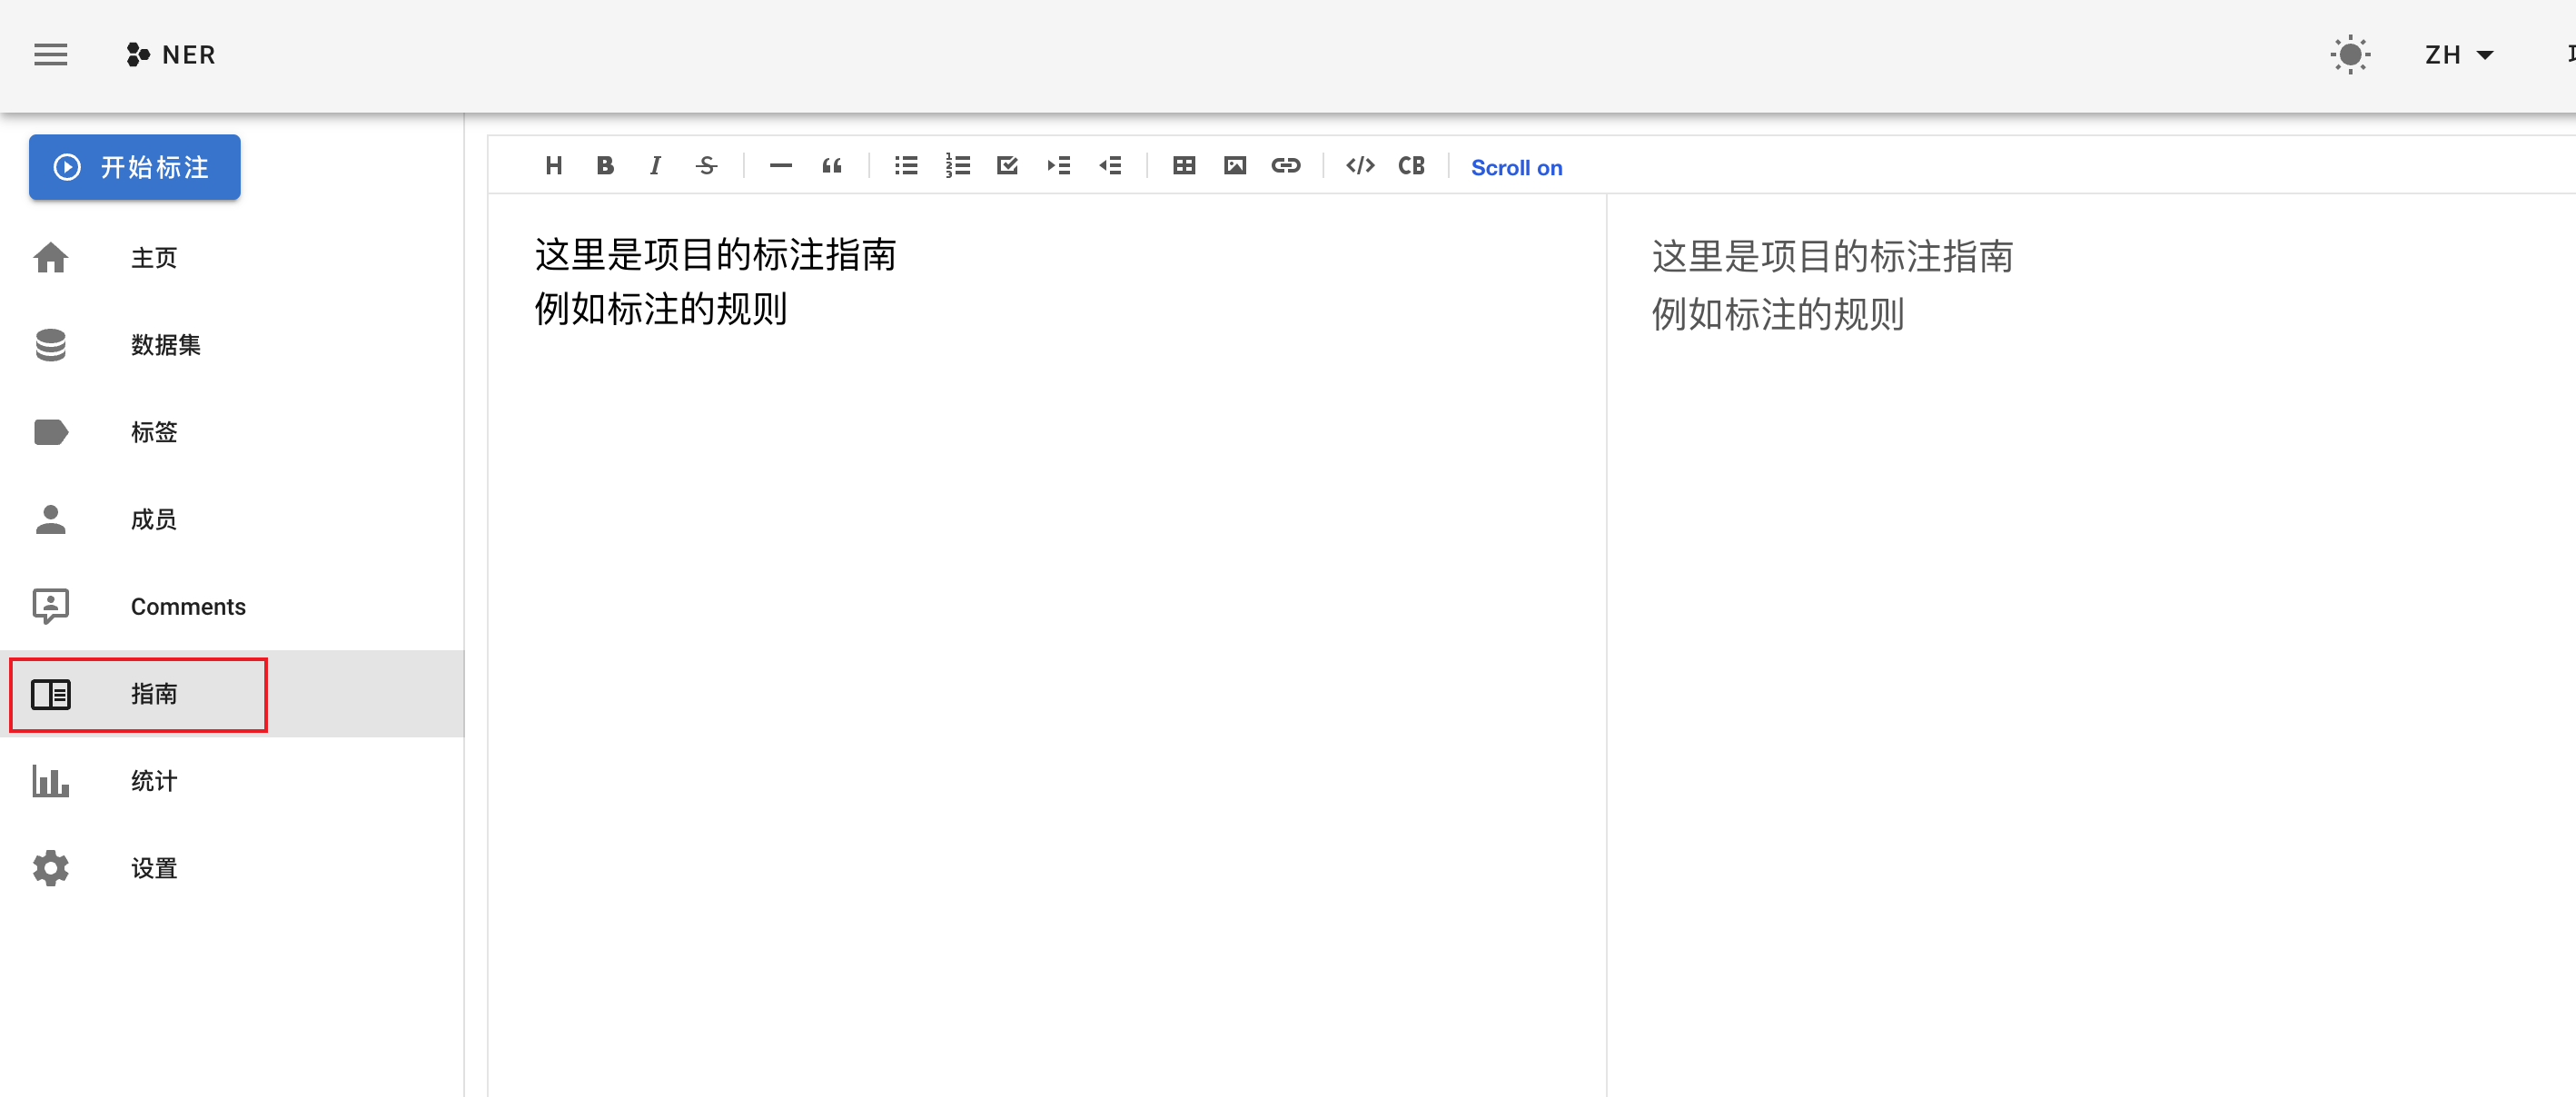Insert a hyperlink
Viewport: 2576px width, 1097px height.
click(1286, 166)
